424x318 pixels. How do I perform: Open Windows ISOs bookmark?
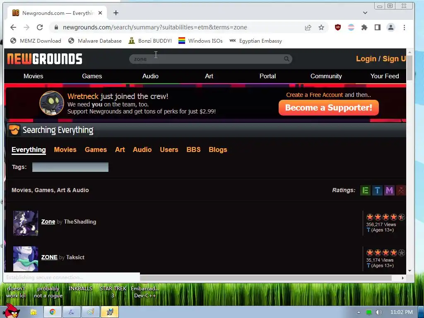(200, 41)
